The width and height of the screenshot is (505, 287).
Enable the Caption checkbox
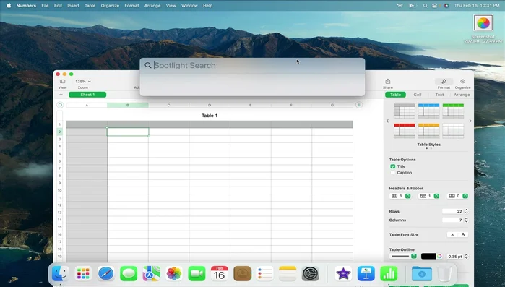(392, 173)
